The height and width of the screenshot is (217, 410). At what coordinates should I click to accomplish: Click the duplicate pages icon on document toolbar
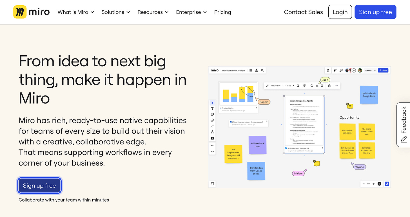[304, 85]
